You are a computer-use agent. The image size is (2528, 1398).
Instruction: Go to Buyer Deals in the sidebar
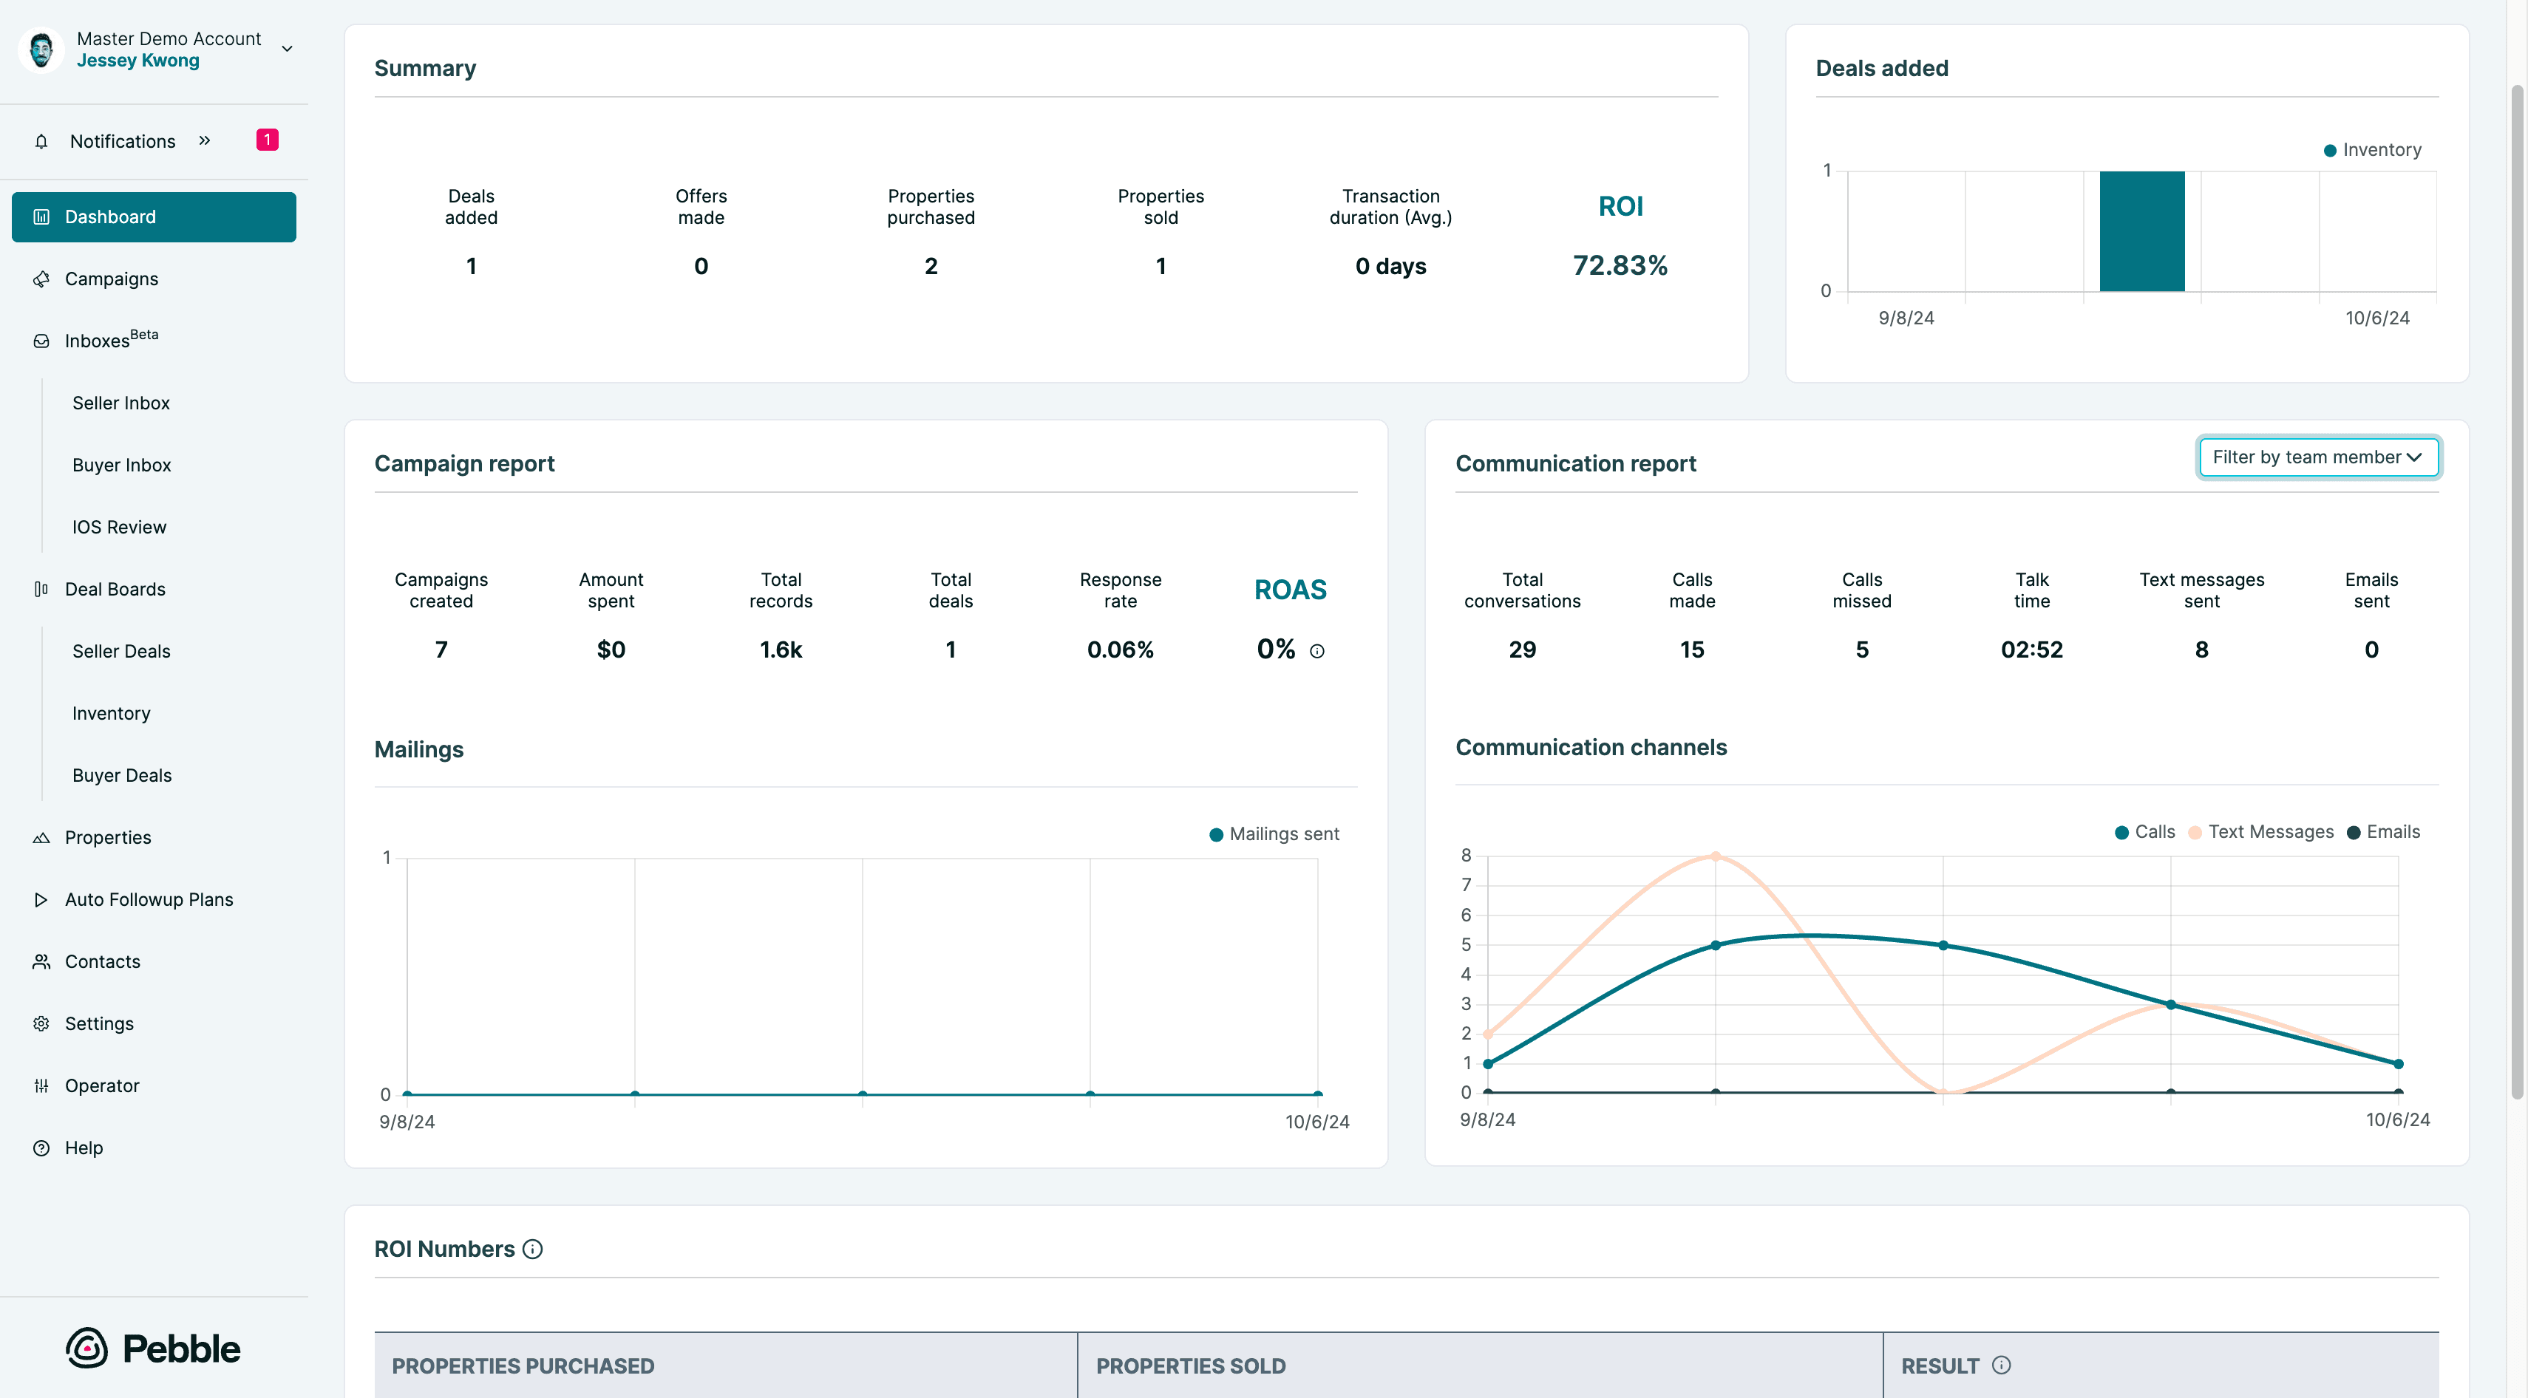[122, 775]
